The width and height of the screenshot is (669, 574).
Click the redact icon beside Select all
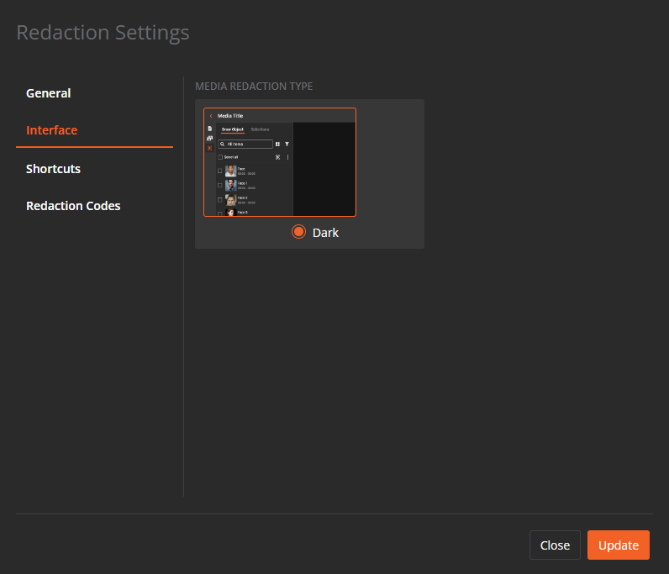[x=277, y=157]
